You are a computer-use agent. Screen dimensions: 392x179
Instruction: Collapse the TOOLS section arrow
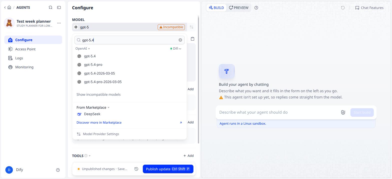click(89, 156)
